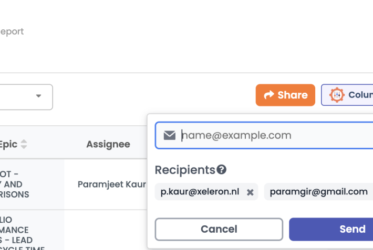The height and width of the screenshot is (250, 373).
Task: Click the Assignee column header
Action: 108,144
